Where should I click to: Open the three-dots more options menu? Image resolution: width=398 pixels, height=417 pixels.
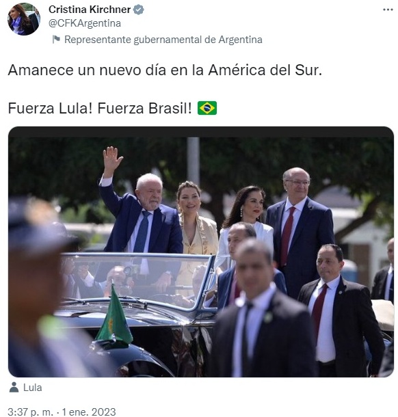pos(388,10)
